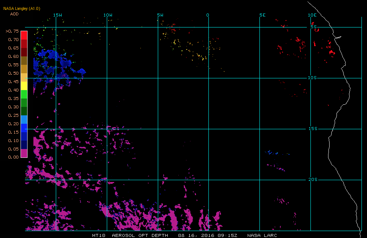Click the MT10 caption text
The height and width of the screenshot is (238, 367).
click(x=99, y=235)
